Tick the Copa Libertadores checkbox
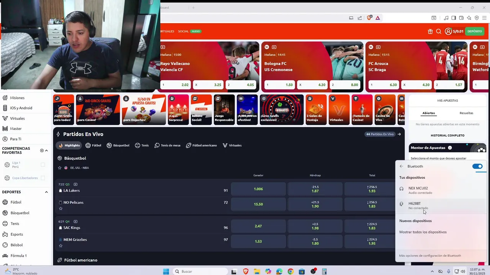490x275 pixels. 43,178
